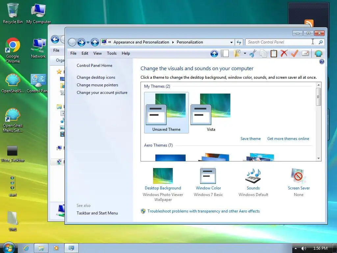Select the Unsaved Theme thumbnail
The width and height of the screenshot is (337, 253).
coord(166,113)
